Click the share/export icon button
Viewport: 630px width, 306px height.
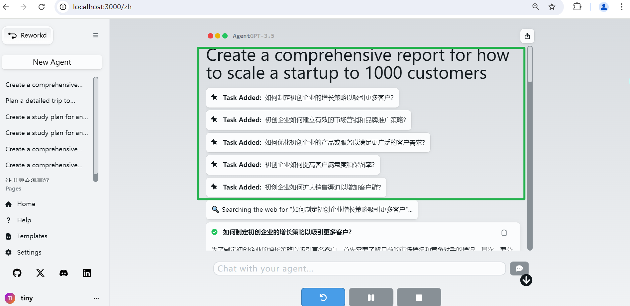pyautogui.click(x=527, y=36)
